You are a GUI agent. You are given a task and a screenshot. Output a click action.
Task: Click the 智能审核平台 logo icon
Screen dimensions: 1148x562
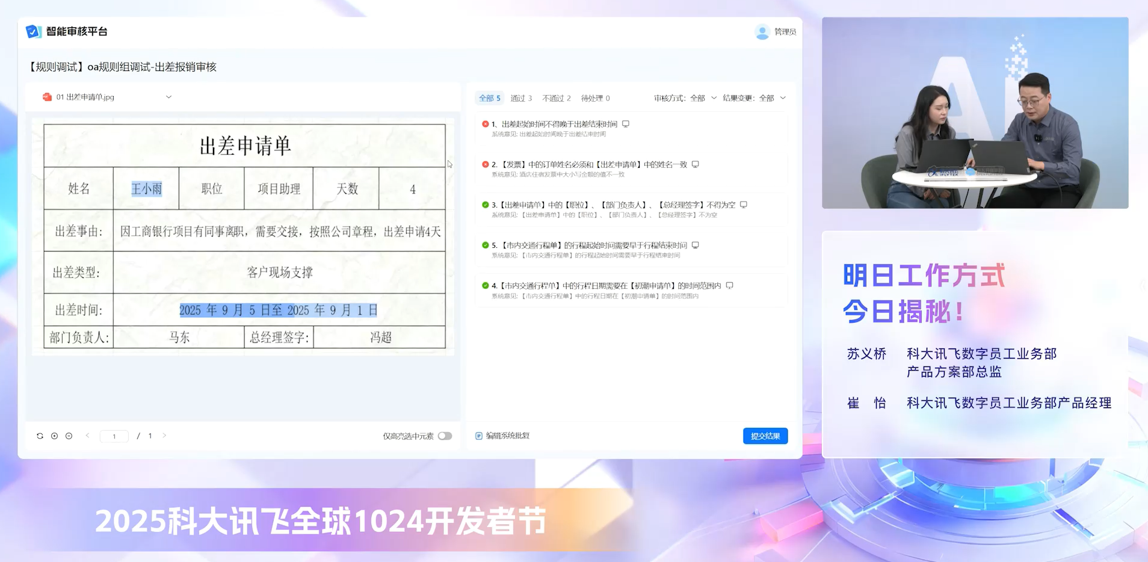33,31
